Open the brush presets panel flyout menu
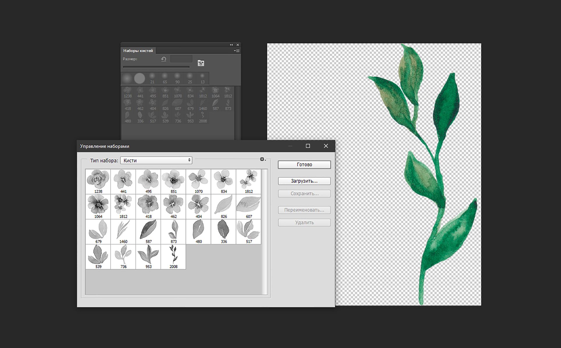The width and height of the screenshot is (561, 348). point(237,51)
